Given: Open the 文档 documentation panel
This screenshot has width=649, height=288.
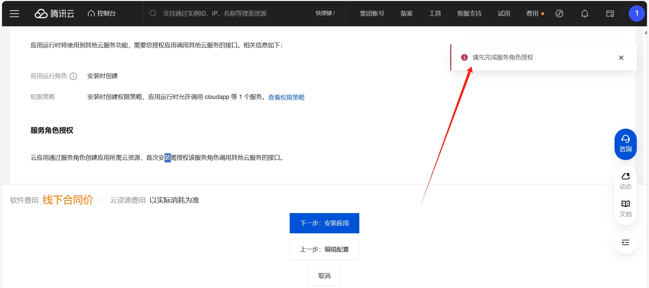Looking at the screenshot, I should (625, 209).
